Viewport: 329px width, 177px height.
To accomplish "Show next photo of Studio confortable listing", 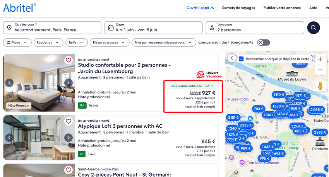I will coord(69,83).
